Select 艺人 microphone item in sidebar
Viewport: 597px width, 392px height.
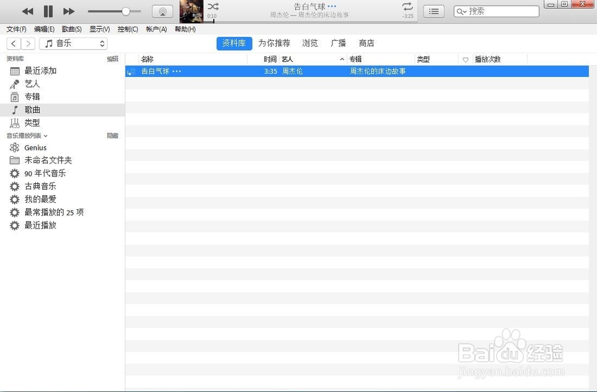[63, 84]
